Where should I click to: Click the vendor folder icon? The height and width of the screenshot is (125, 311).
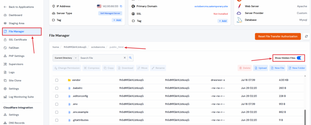coord(69,80)
